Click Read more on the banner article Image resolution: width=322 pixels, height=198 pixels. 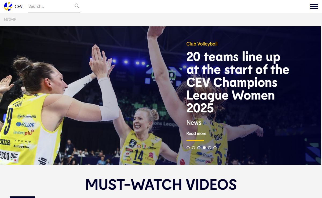[x=196, y=134]
